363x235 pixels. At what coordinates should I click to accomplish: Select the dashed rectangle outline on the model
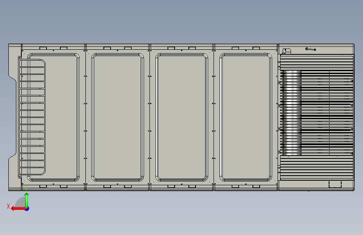click(x=335, y=184)
